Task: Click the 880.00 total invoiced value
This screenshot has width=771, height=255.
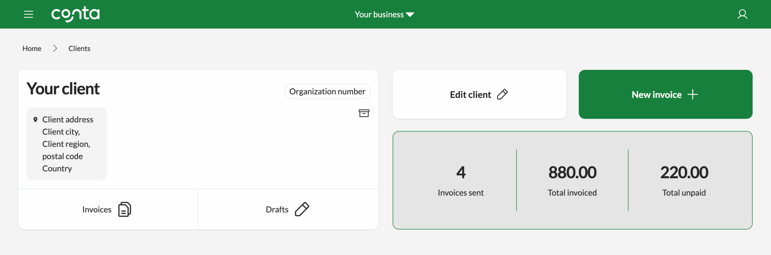Action: pyautogui.click(x=572, y=173)
